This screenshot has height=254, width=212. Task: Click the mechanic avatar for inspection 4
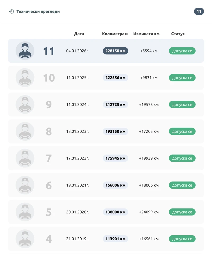25,239
